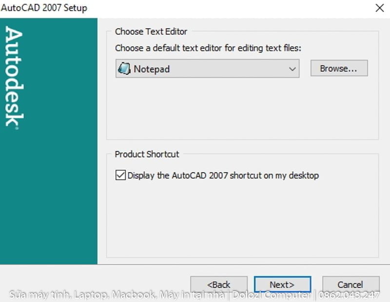
Task: Click the blank space in the Product Shortcut group
Action: tap(241, 220)
